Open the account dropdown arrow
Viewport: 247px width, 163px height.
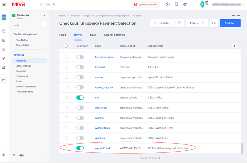244,4
